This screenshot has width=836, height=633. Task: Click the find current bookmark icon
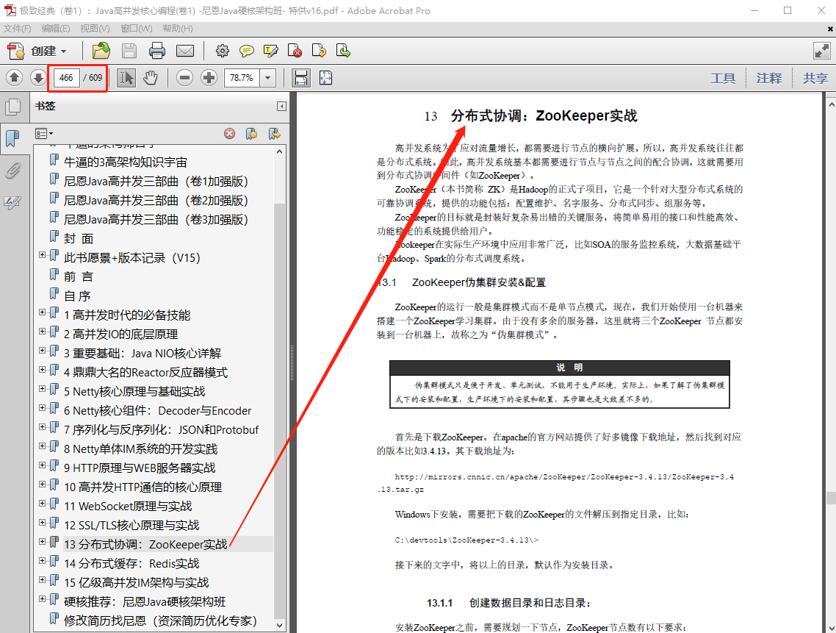(275, 133)
